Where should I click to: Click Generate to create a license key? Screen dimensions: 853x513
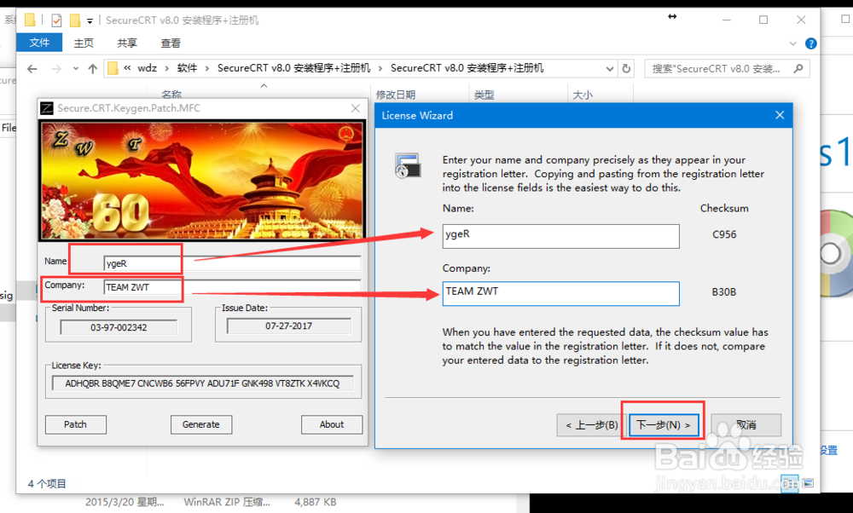(201, 424)
